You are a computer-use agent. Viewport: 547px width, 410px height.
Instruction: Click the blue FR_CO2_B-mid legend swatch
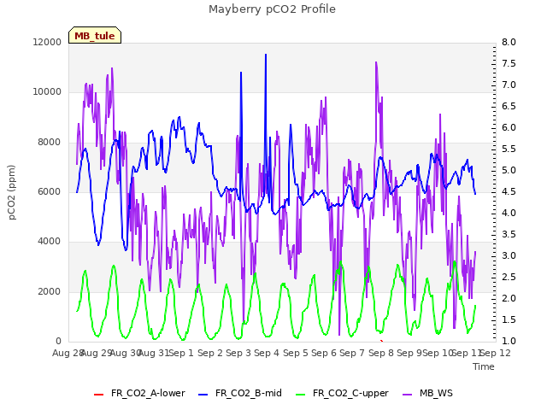pos(203,395)
